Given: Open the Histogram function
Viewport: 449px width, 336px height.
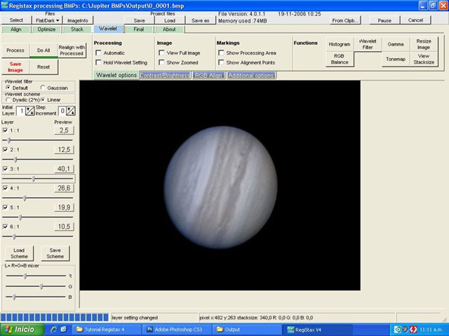Looking at the screenshot, I should [339, 44].
